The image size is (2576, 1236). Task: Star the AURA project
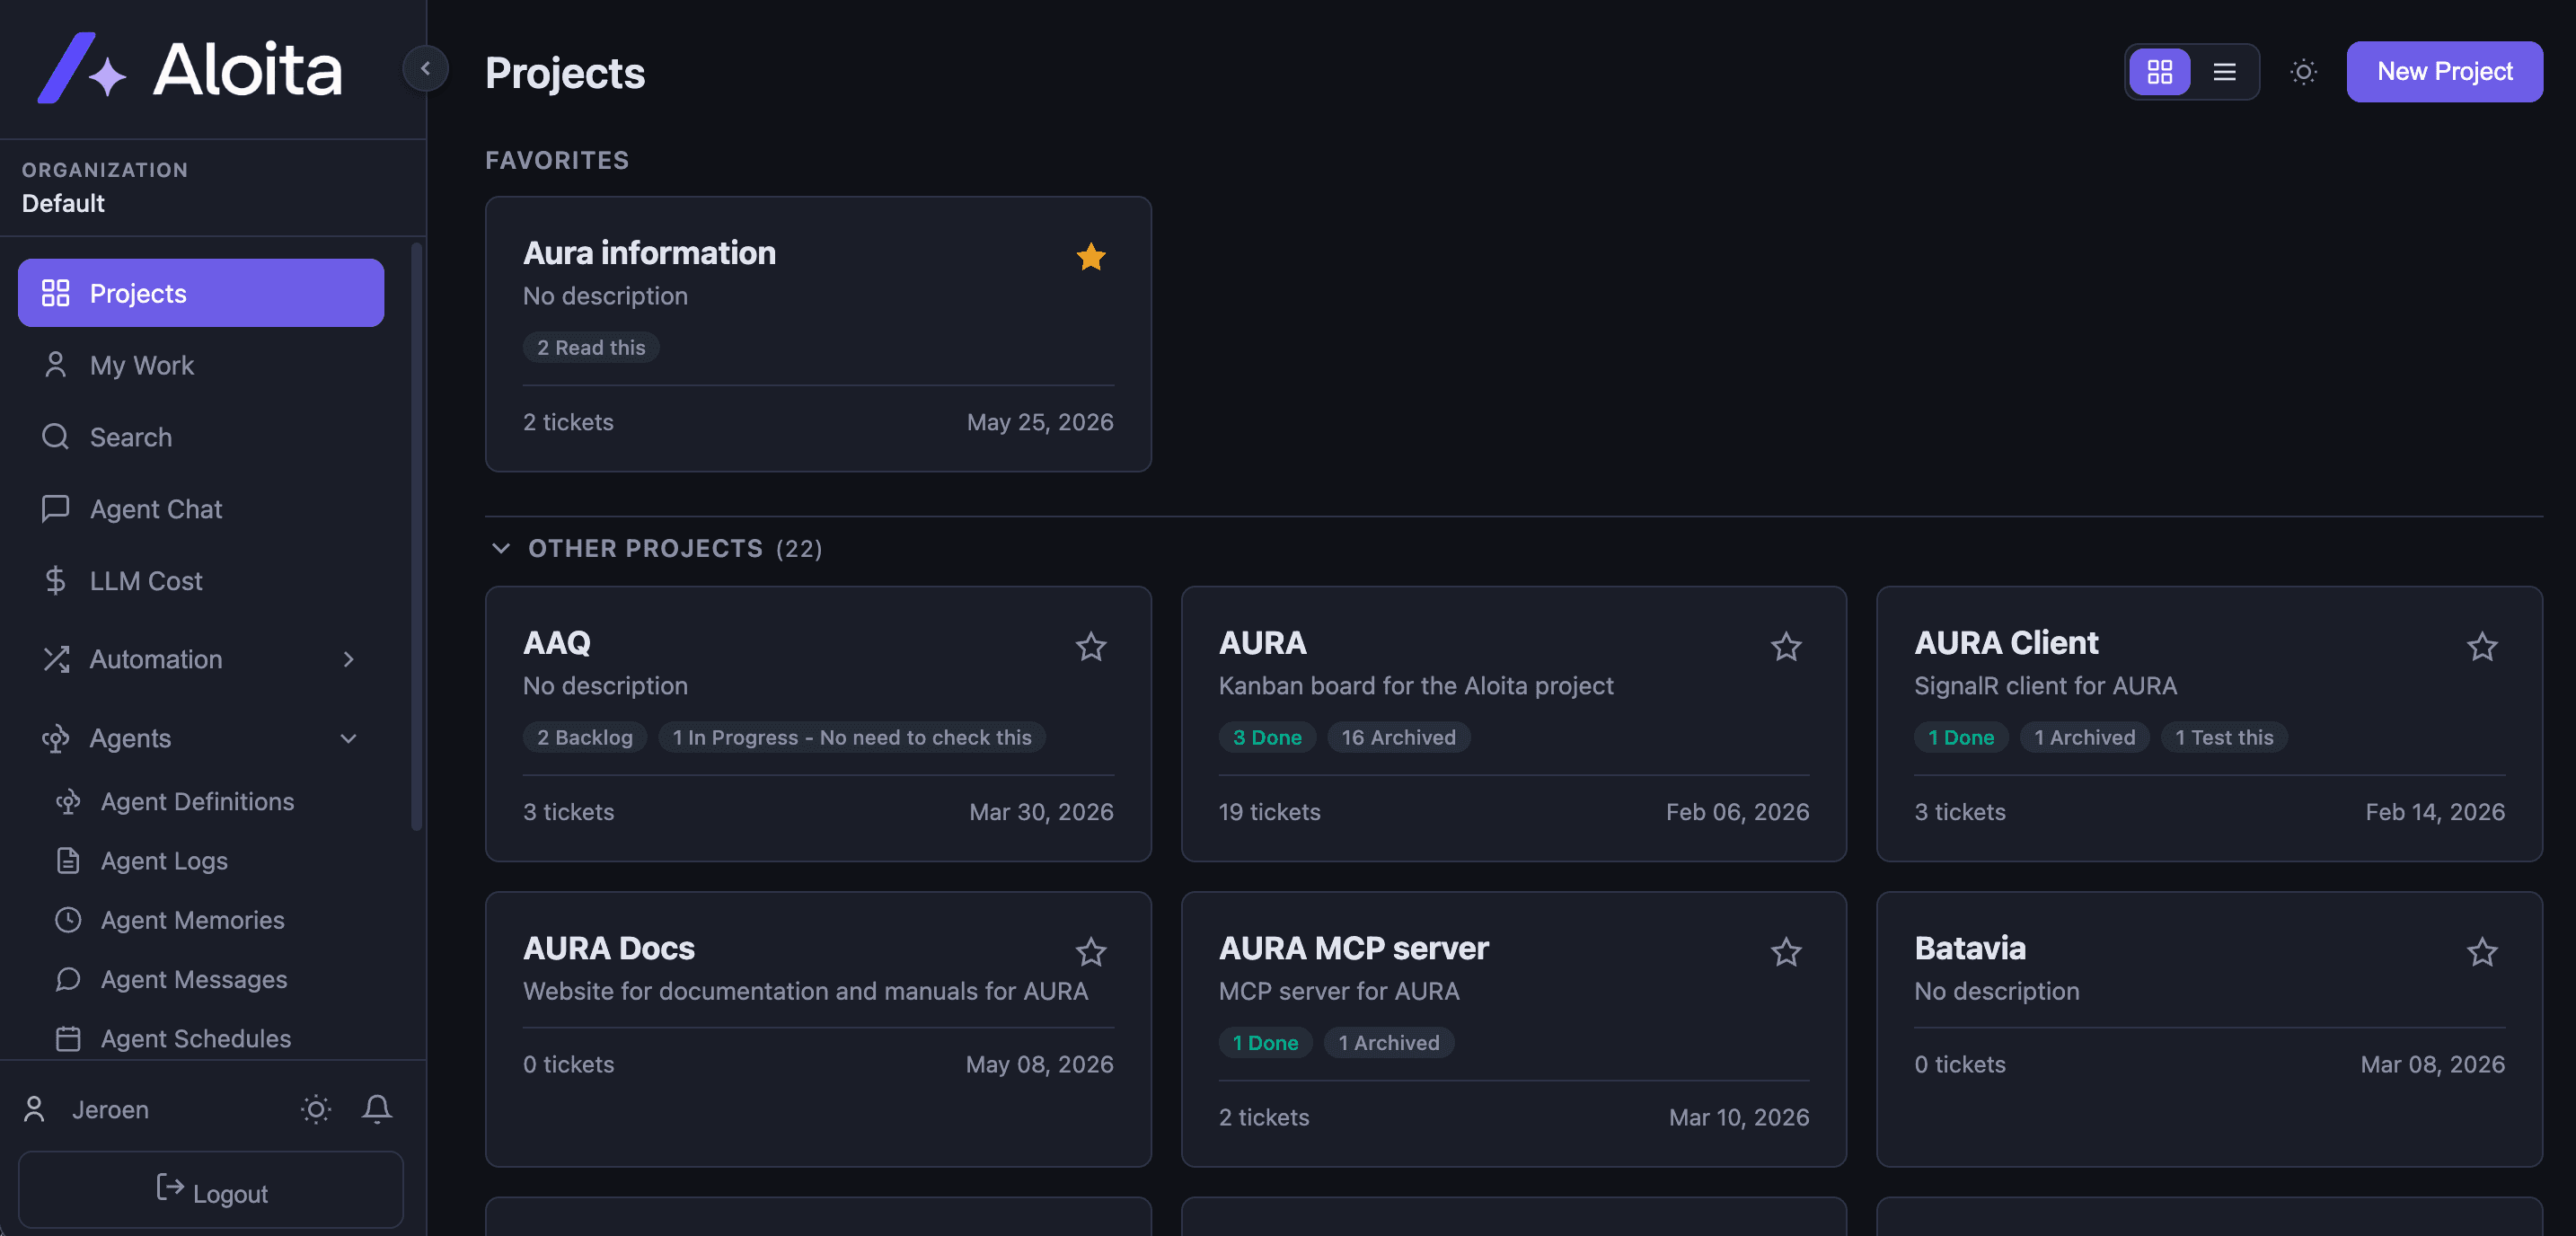click(x=1786, y=647)
